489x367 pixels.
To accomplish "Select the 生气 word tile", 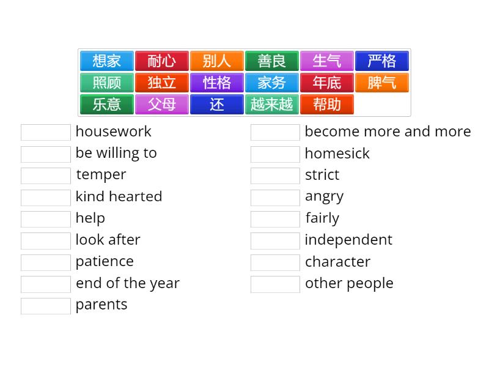I will coord(327,61).
